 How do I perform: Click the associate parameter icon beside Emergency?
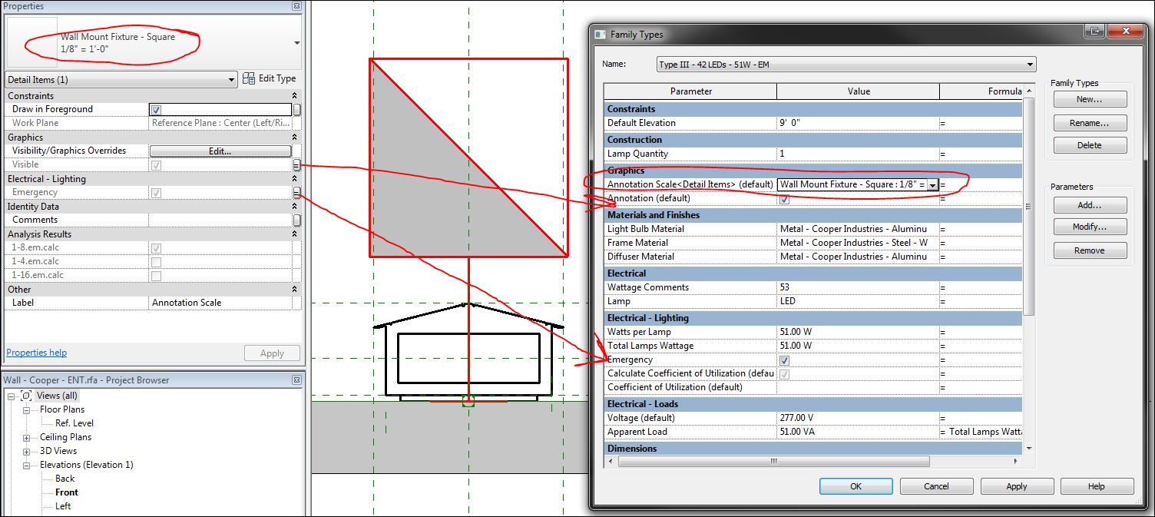tap(296, 192)
